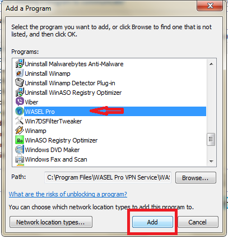
Task: Click the Uninstall Winamp Detector Plug-in icon
Action: click(x=20, y=83)
